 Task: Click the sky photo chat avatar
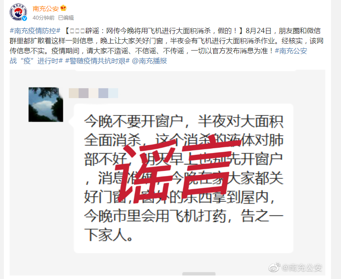click(46, 105)
